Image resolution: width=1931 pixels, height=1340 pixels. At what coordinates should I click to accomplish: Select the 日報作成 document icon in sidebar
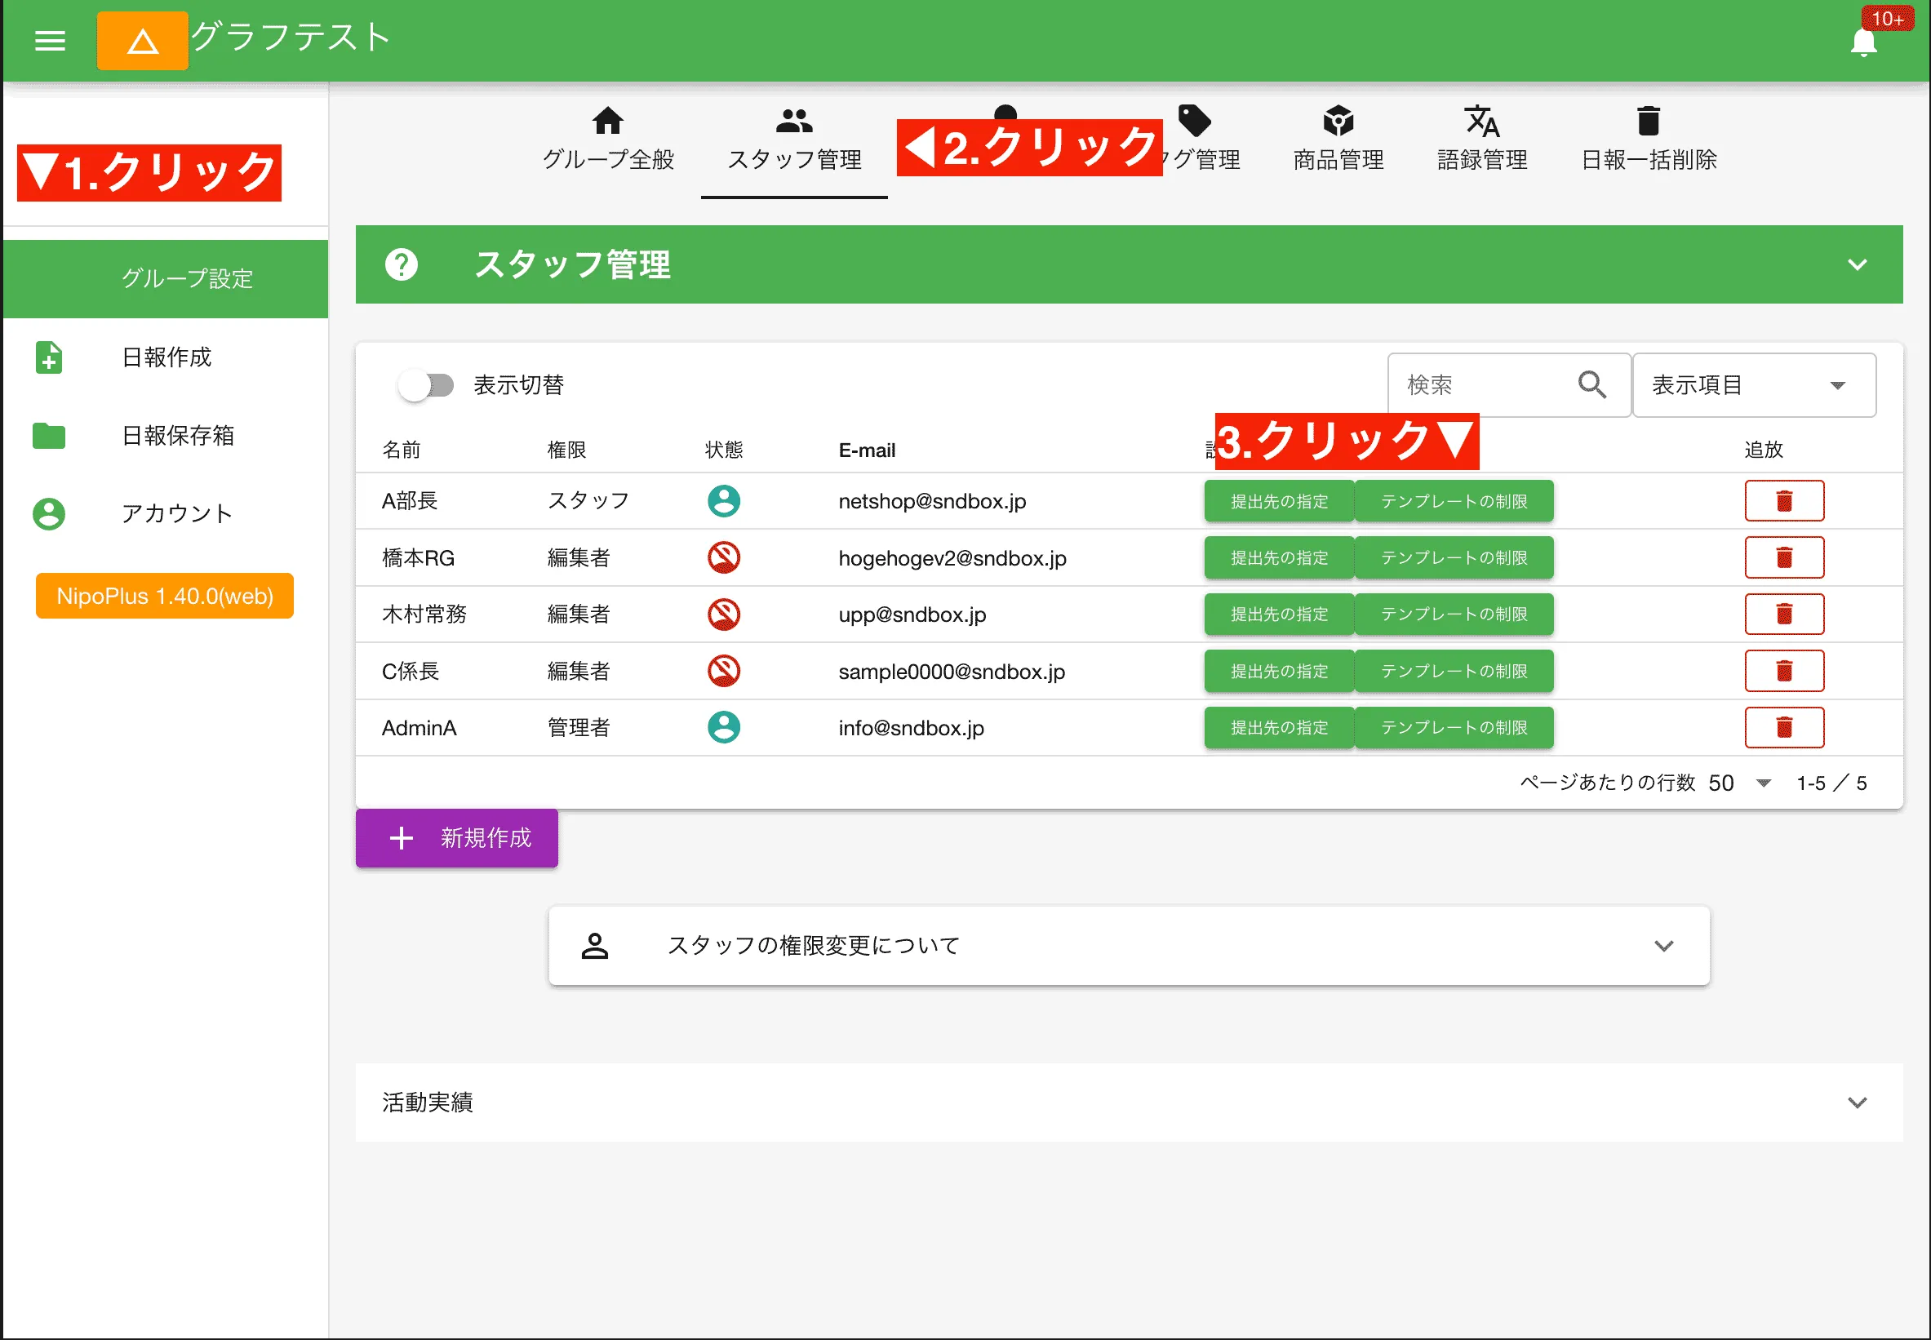click(x=49, y=357)
